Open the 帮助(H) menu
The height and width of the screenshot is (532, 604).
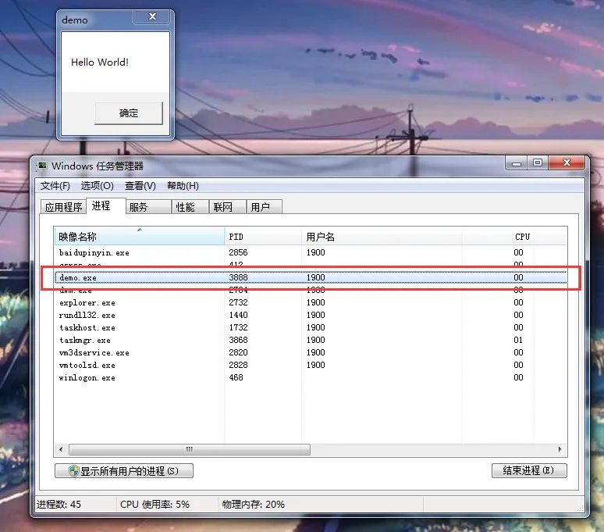coord(183,186)
